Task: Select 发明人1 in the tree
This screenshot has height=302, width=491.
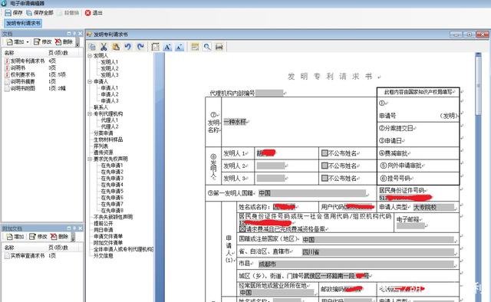Action: tap(109, 62)
